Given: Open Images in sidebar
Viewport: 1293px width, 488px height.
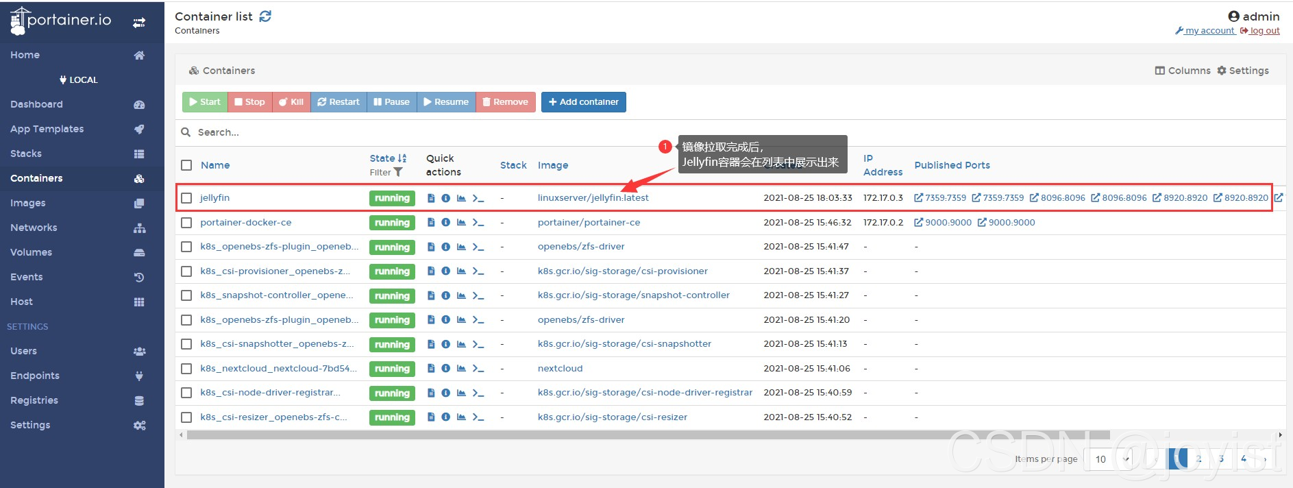Looking at the screenshot, I should tap(82, 203).
